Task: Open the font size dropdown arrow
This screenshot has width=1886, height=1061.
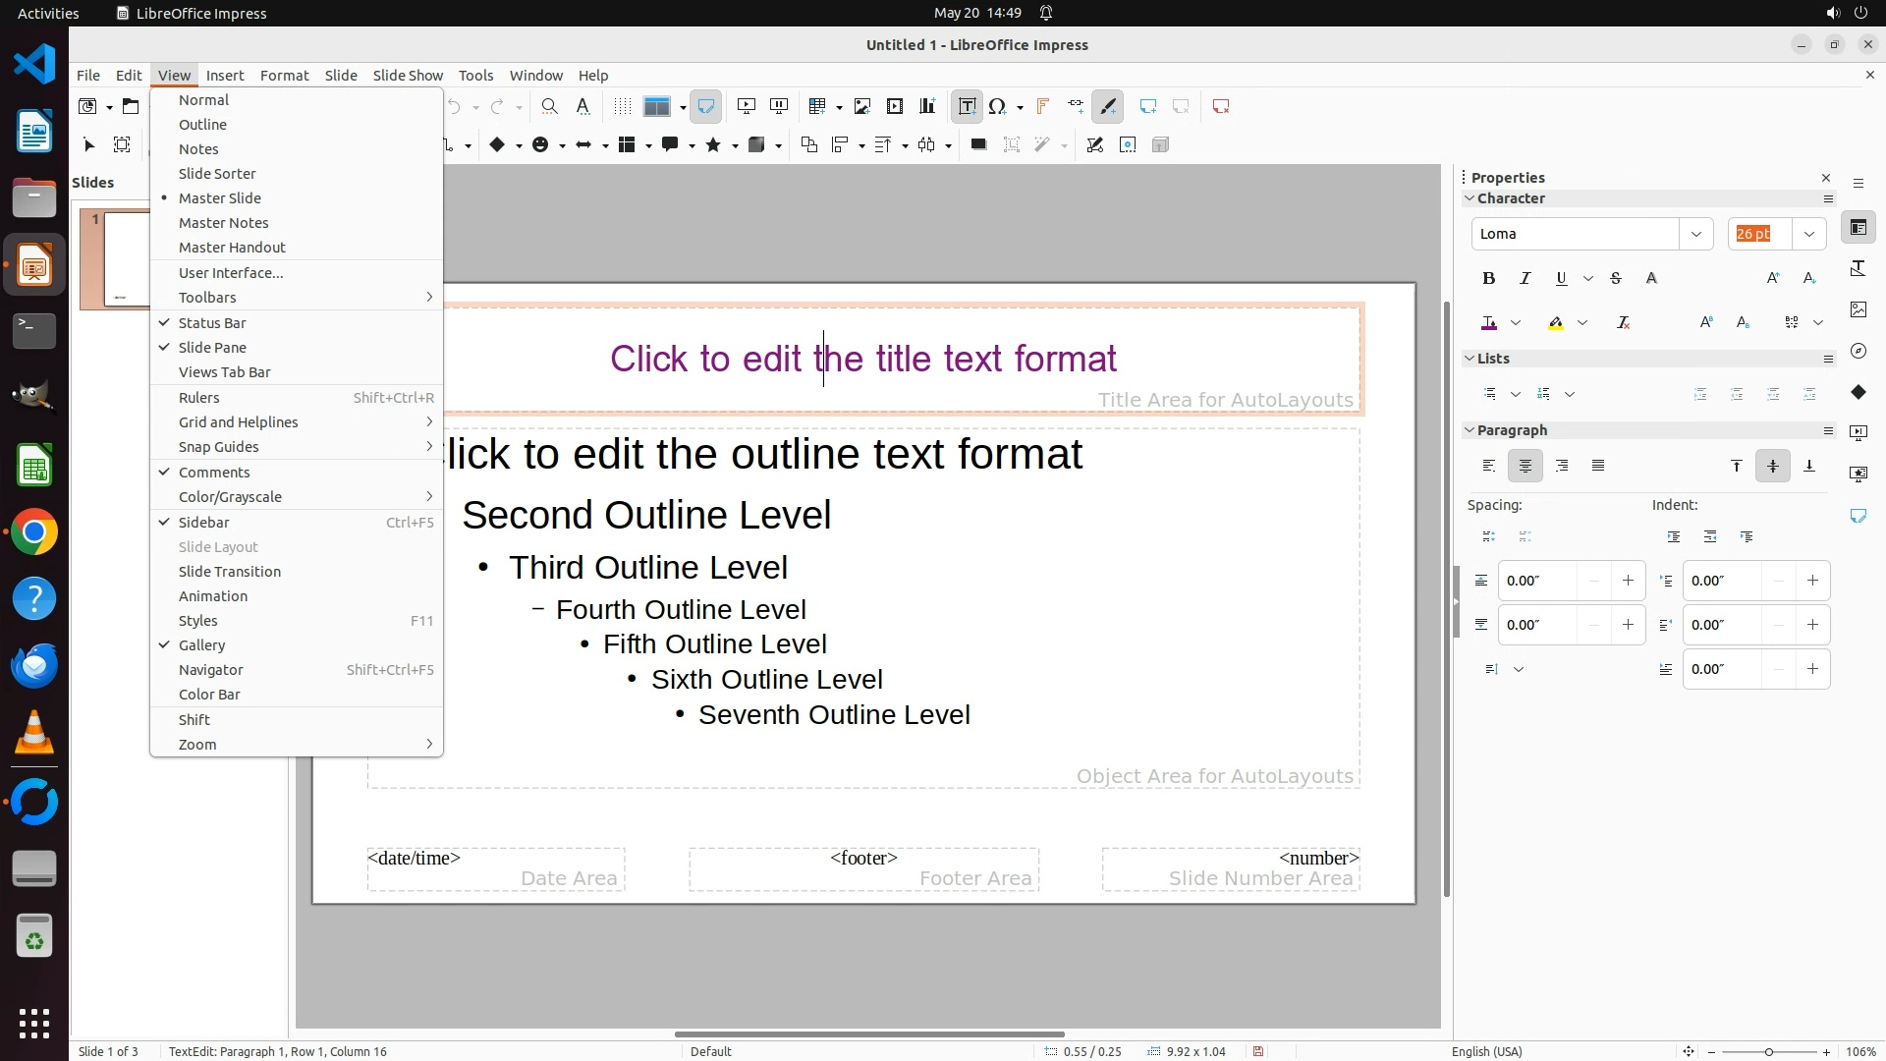Action: pyautogui.click(x=1808, y=234)
